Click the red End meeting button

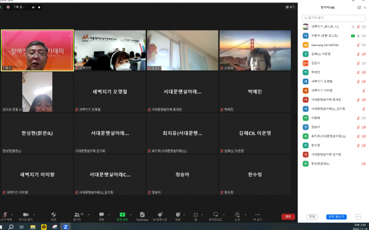click(288, 216)
